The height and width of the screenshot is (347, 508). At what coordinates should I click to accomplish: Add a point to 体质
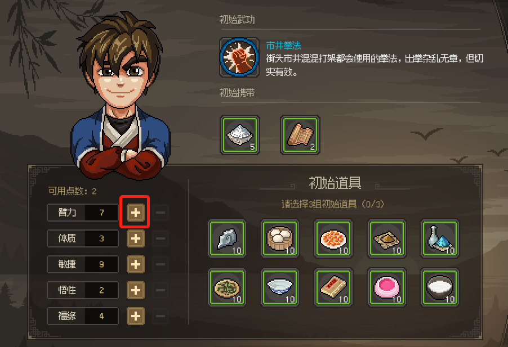135,238
